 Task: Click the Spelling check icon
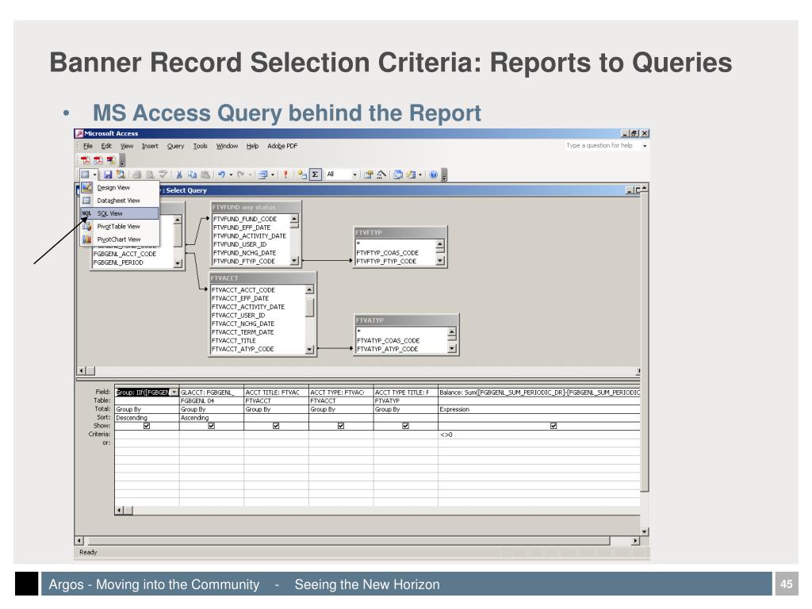click(163, 174)
